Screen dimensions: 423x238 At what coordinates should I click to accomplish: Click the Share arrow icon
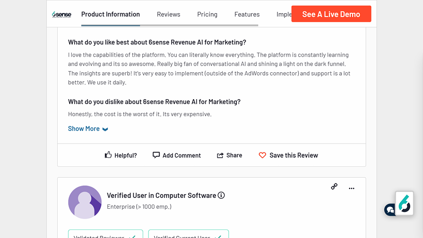[x=220, y=155]
